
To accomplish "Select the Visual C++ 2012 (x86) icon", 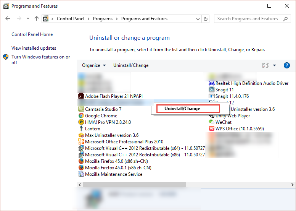I will 81,154.
